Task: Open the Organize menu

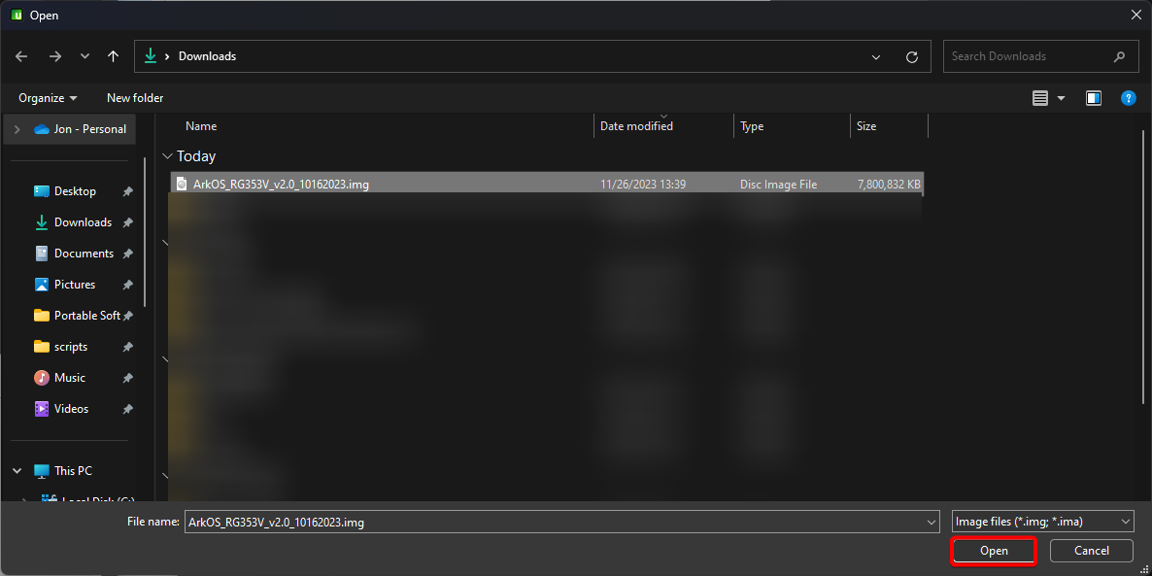Action: point(48,98)
